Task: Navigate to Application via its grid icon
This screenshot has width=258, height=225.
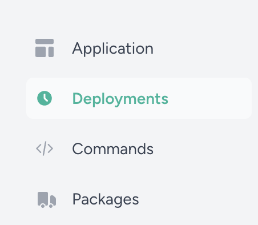Action: point(45,48)
